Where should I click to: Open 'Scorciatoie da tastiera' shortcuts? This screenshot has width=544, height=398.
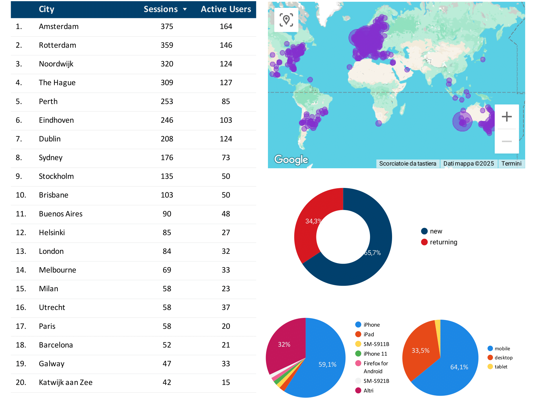(408, 163)
